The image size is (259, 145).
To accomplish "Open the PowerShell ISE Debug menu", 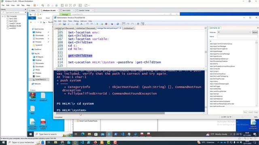I will click(x=76, y=21).
